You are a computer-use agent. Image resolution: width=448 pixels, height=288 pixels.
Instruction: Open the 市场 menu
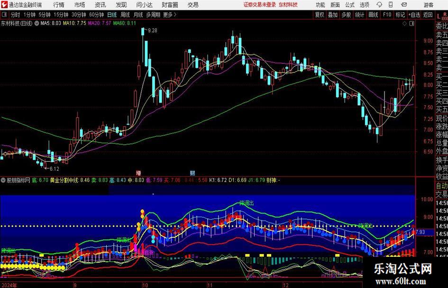tap(80, 5)
